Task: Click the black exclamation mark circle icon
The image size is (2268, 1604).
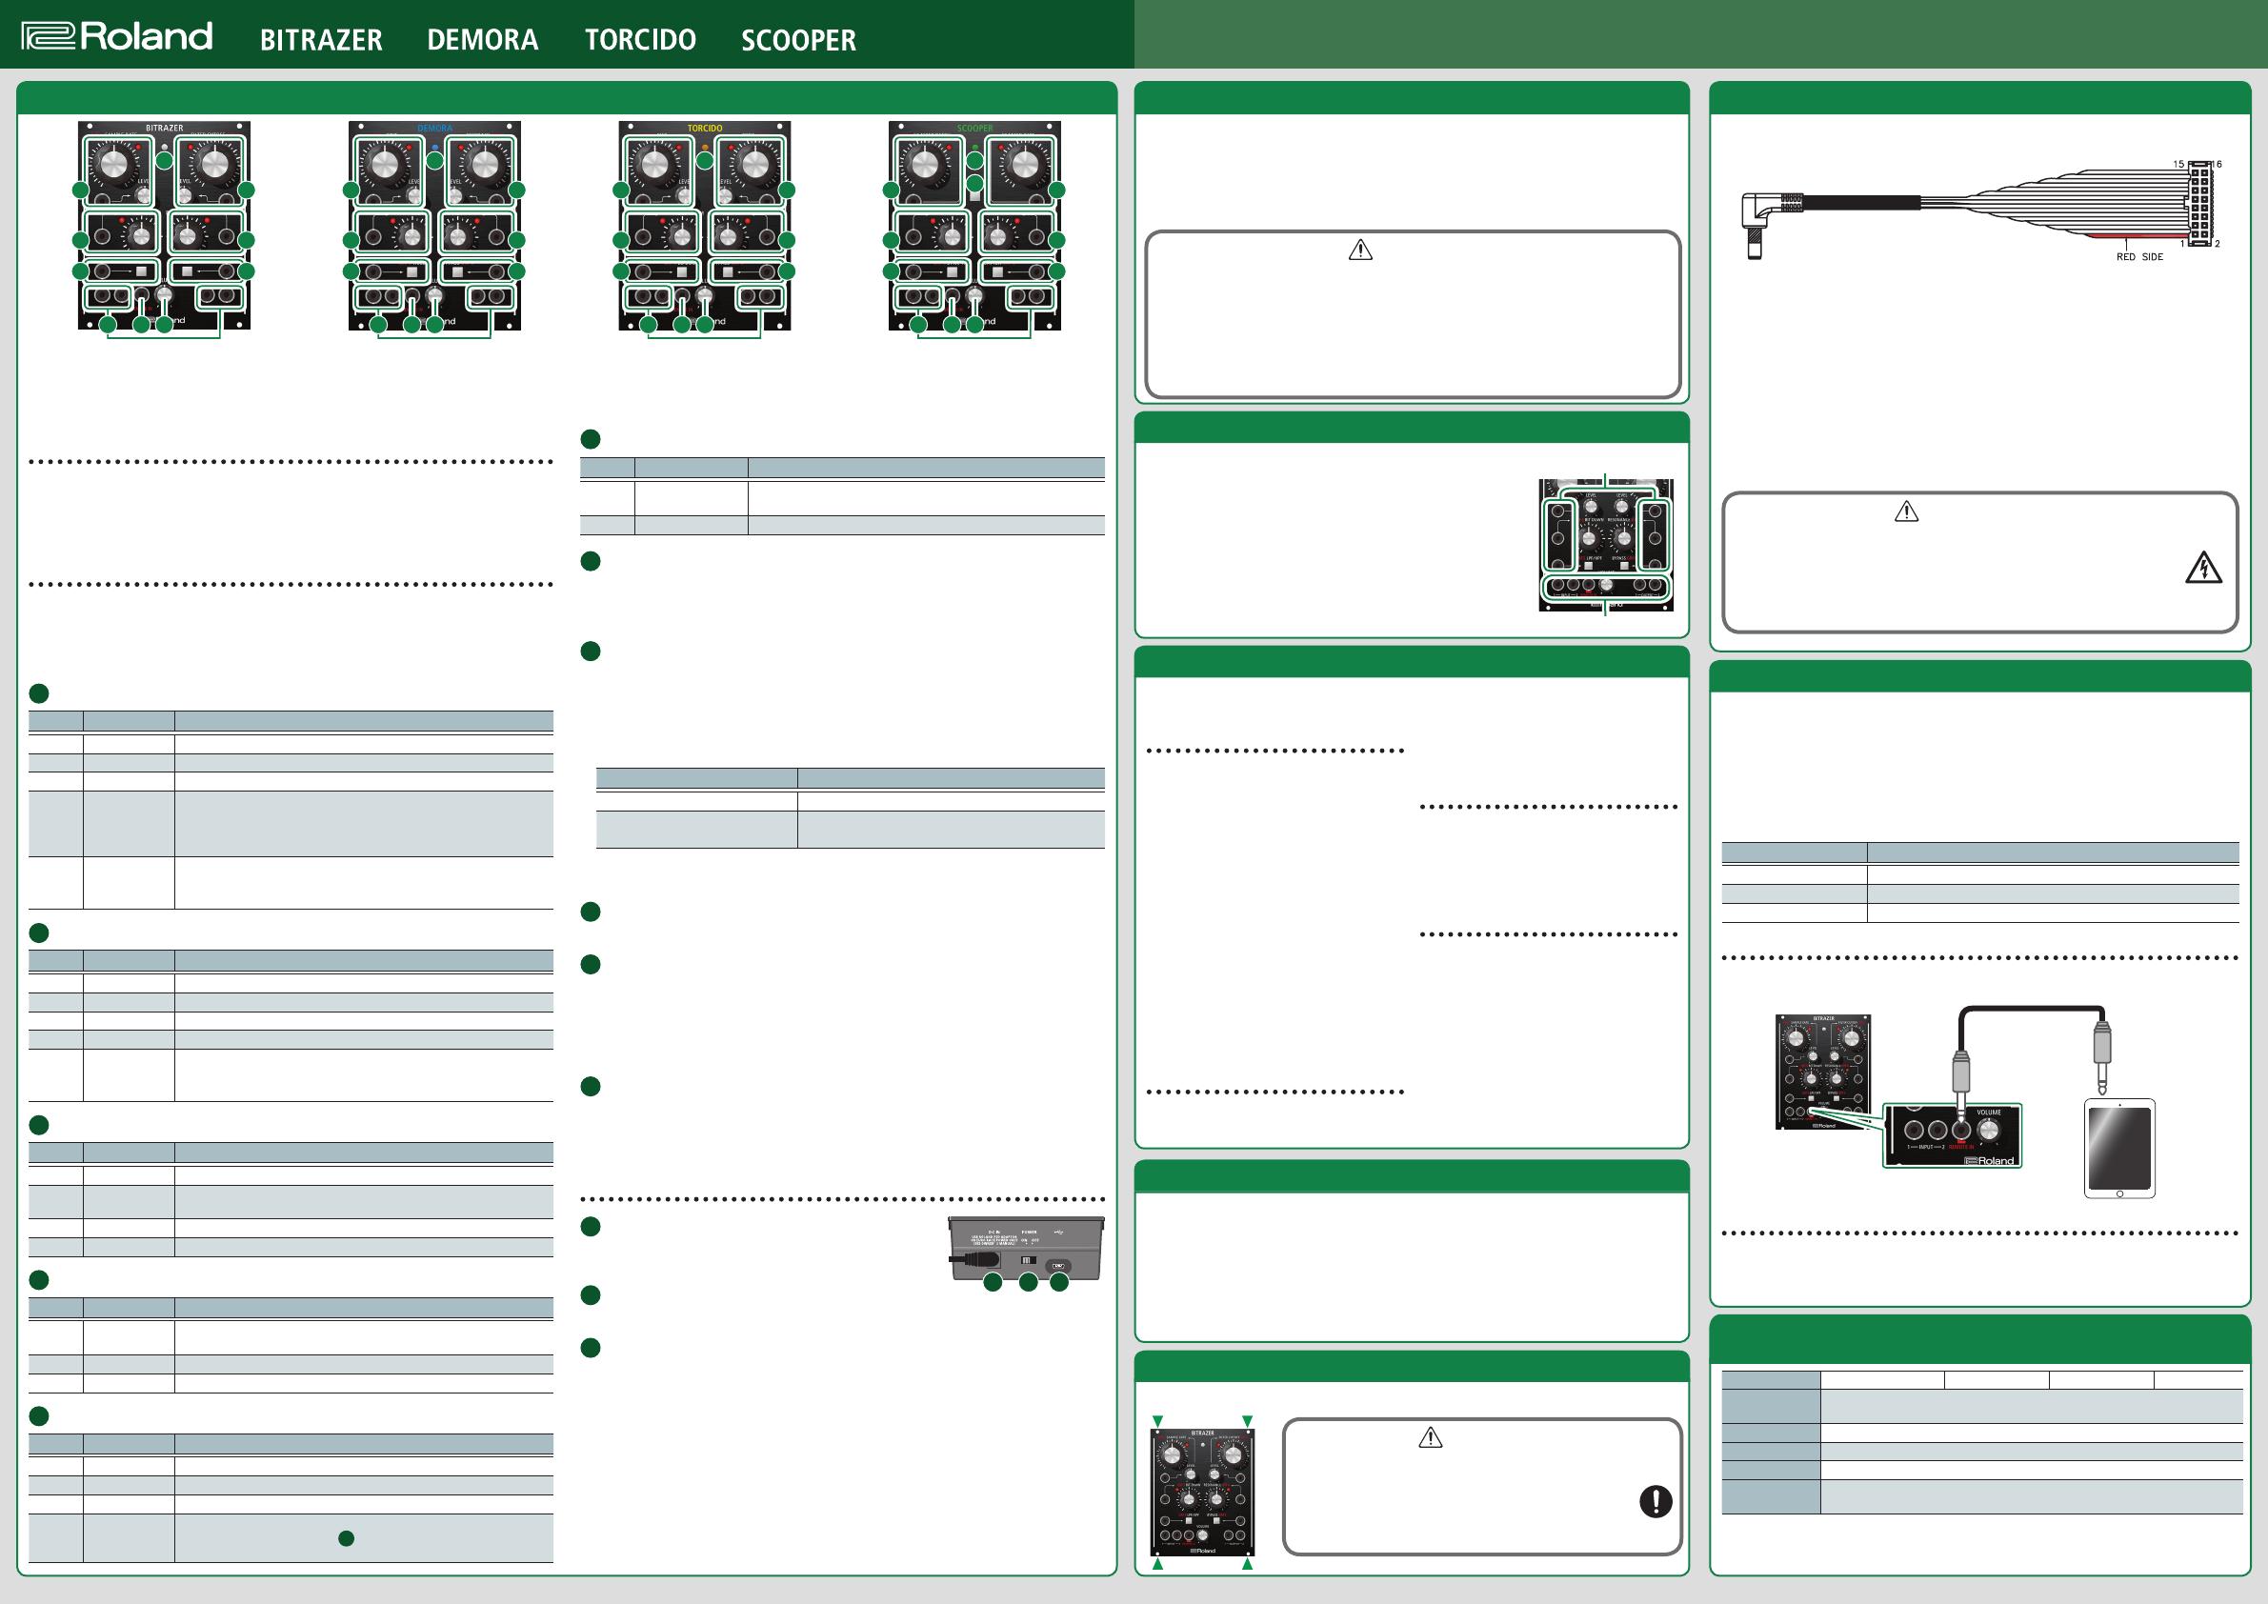Action: point(1656,1501)
